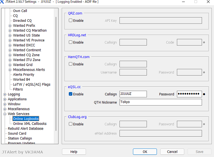214x157 pixels.
Task: Click the eQSL.cc QTH Nickname field
Action: click(x=160, y=102)
